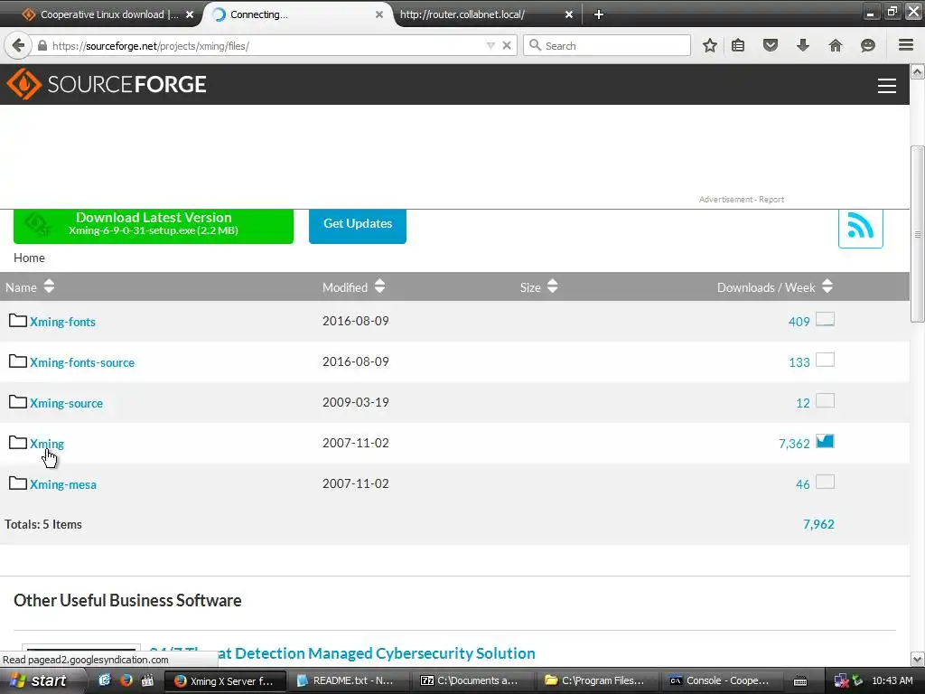Sort file list by Size
Image resolution: width=925 pixels, height=694 pixels.
point(538,286)
